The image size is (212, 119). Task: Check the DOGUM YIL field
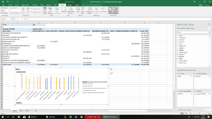pyautogui.click(x=178, y=38)
